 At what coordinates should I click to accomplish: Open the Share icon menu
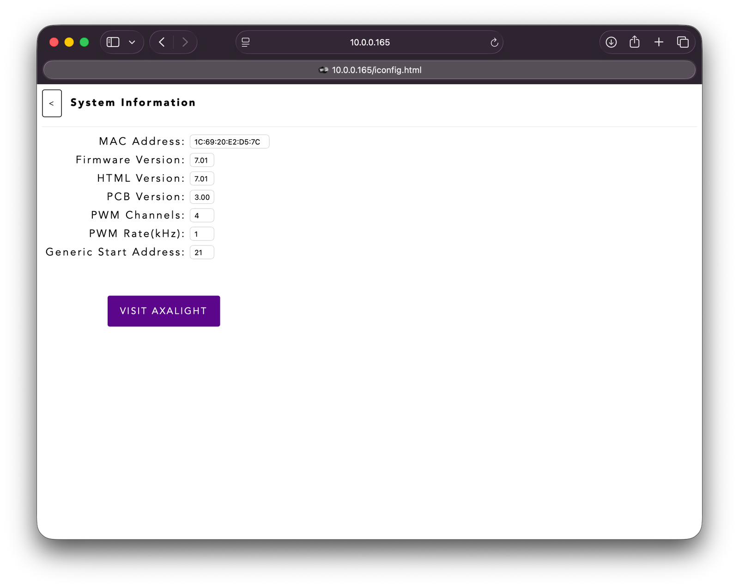[x=635, y=42]
